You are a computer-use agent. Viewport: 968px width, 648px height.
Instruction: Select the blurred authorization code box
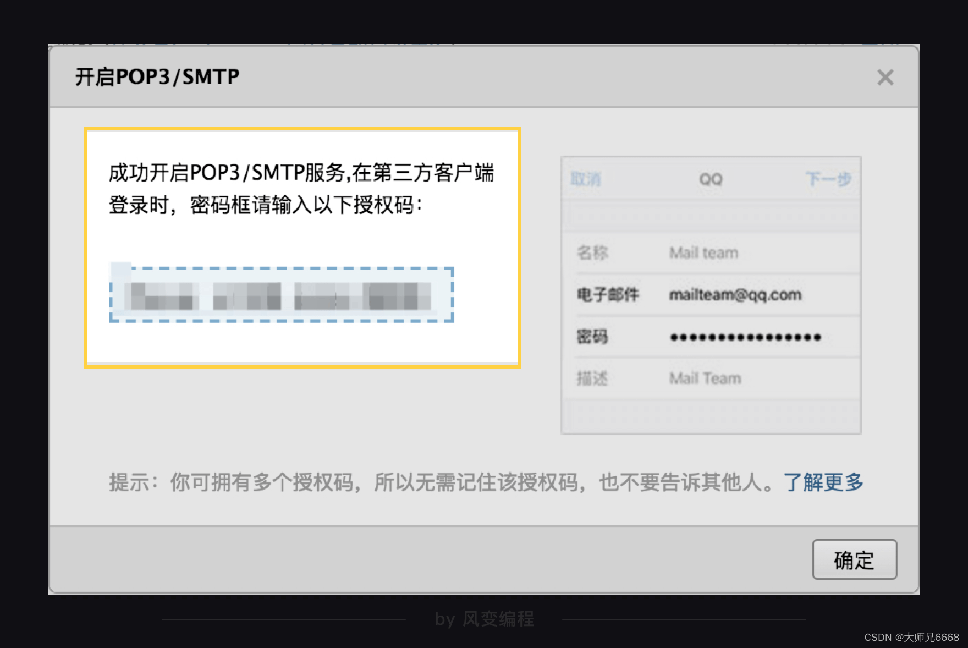[x=282, y=295]
